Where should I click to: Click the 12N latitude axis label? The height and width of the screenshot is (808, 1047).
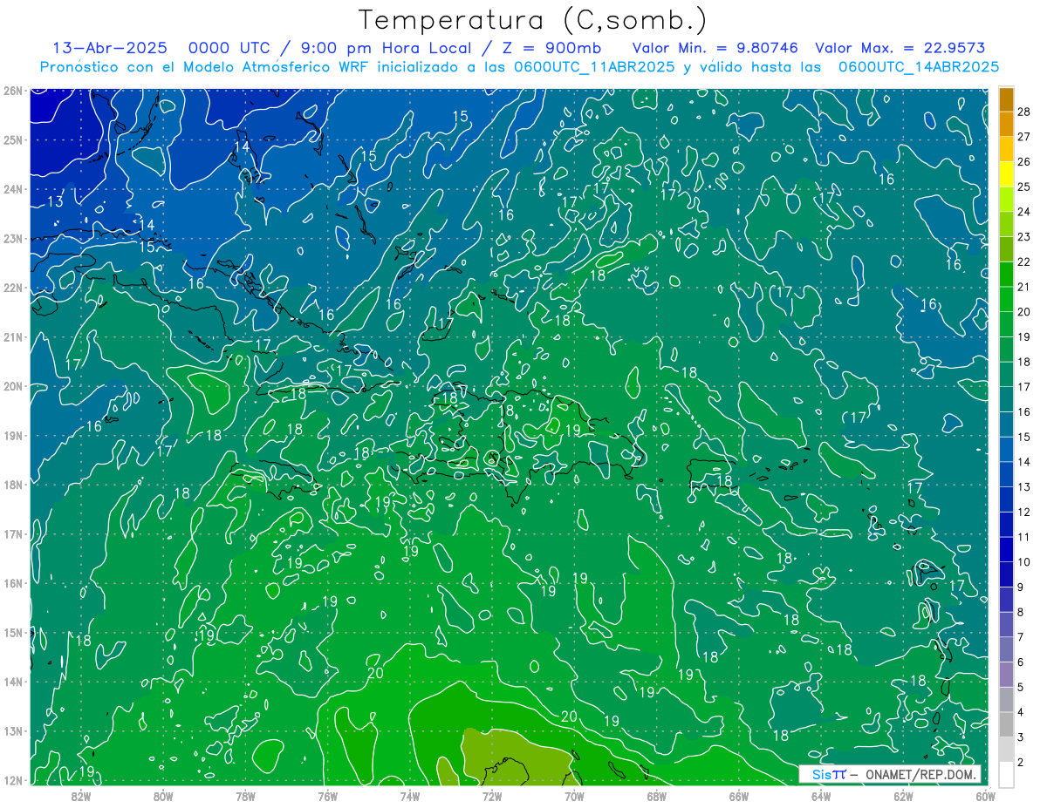pyautogui.click(x=12, y=780)
